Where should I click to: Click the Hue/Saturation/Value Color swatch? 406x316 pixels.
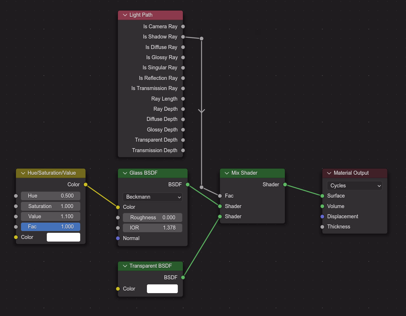63,237
